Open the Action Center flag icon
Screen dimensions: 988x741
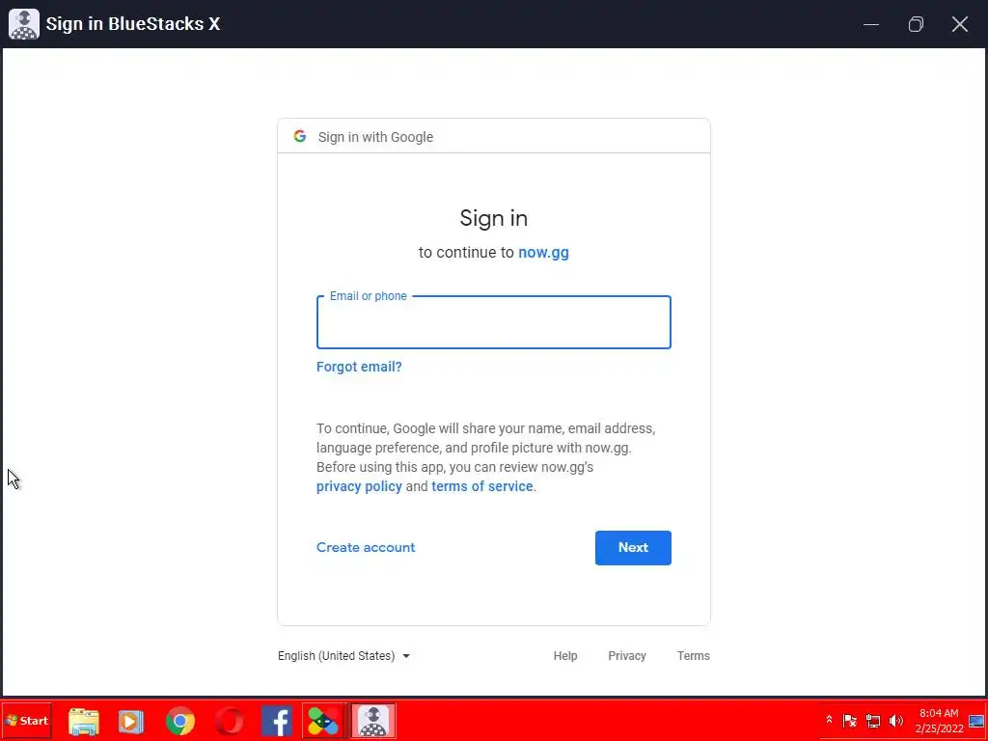click(849, 721)
